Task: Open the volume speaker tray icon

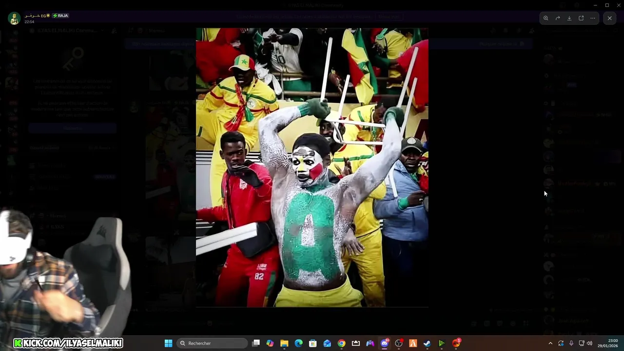Action: 589,343
